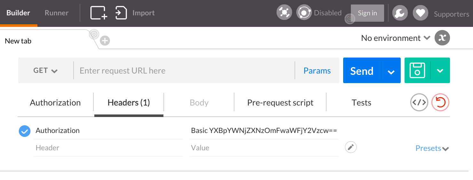Image resolution: width=473 pixels, height=180 pixels.
Task: Click the Authorization header key field
Action: 108,130
